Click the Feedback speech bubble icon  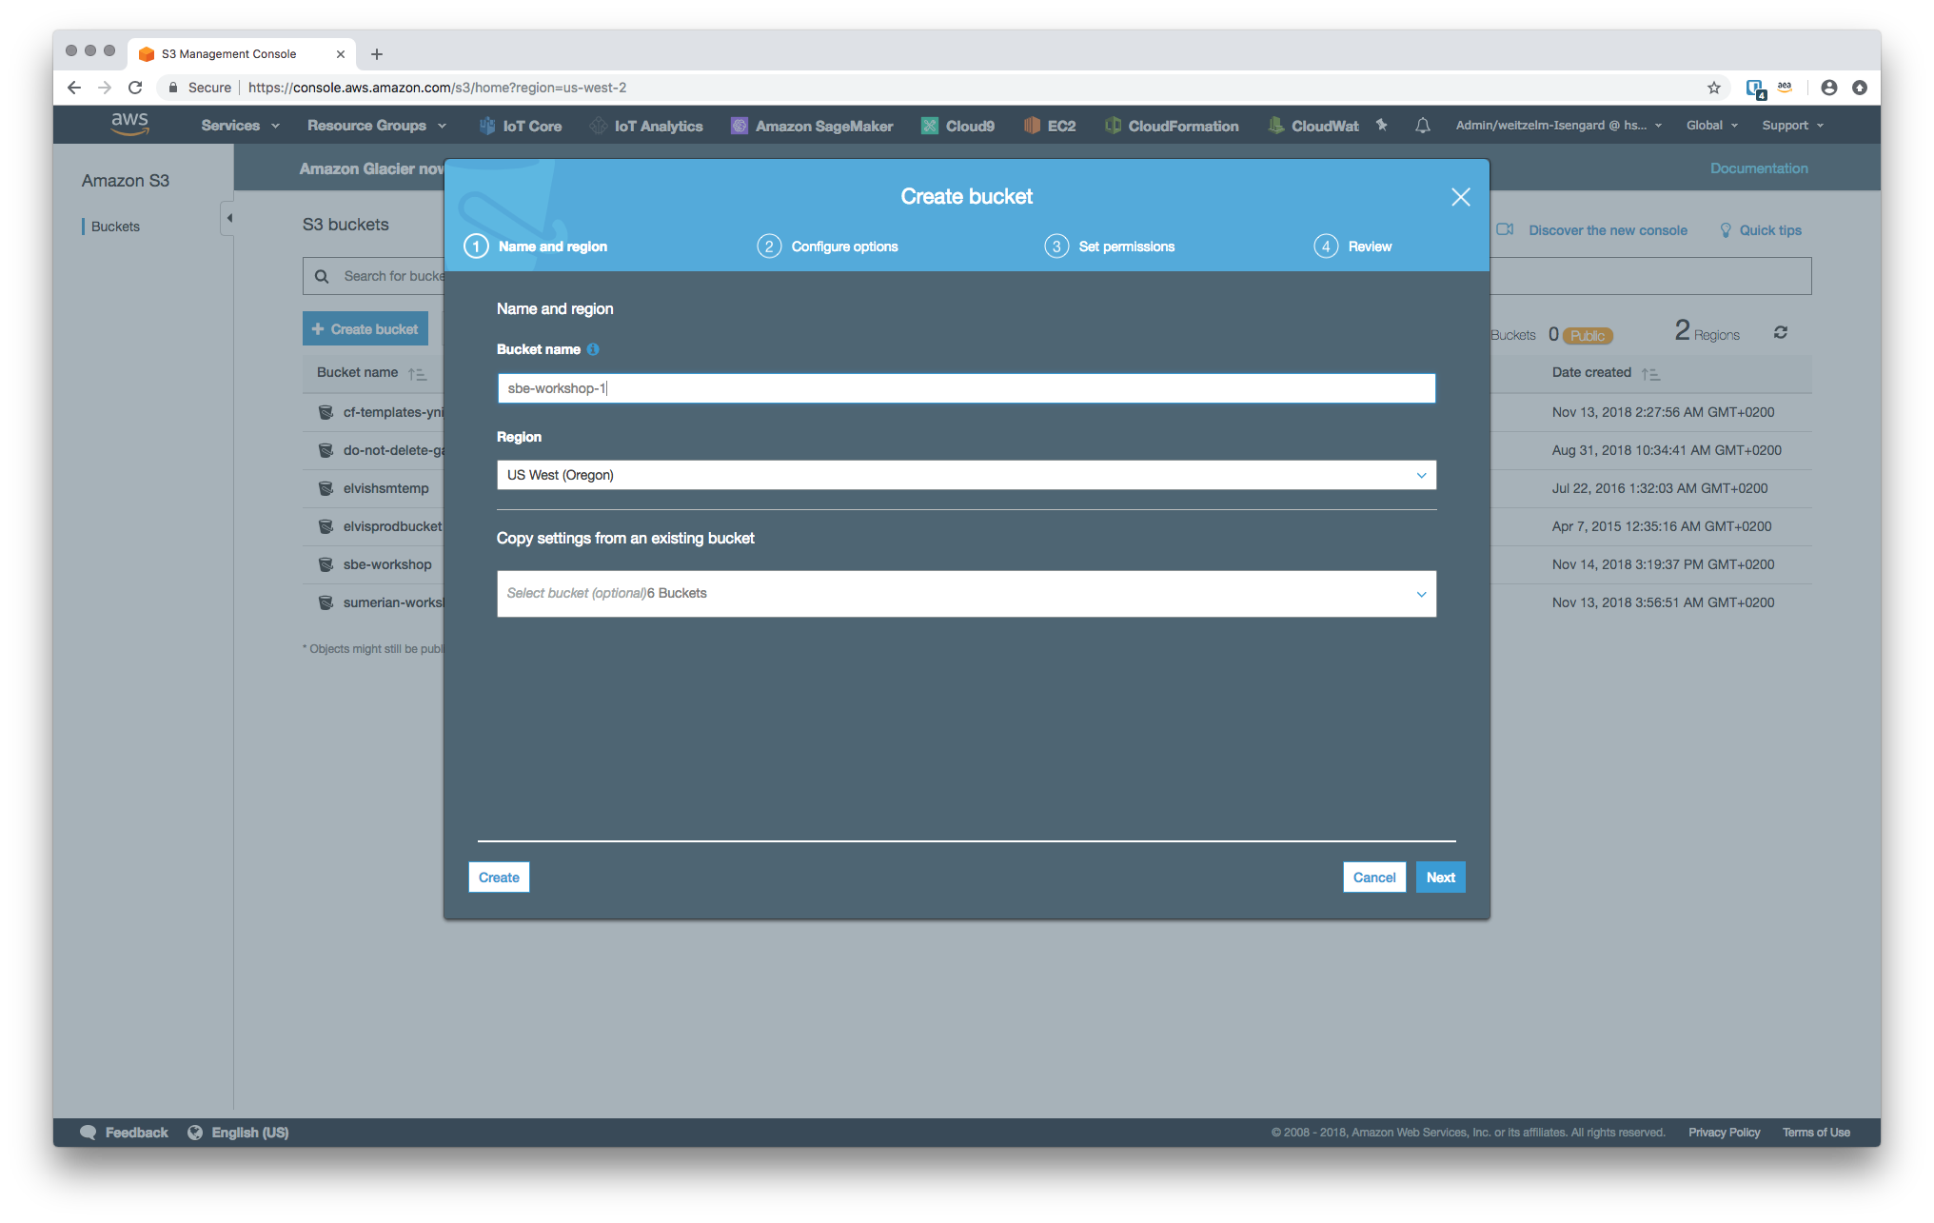pos(89,1132)
